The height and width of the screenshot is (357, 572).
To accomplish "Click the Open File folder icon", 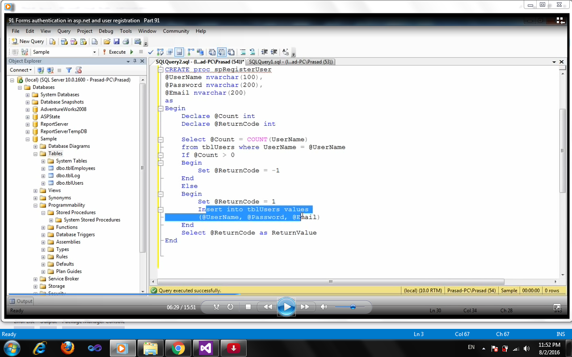I will [x=107, y=42].
